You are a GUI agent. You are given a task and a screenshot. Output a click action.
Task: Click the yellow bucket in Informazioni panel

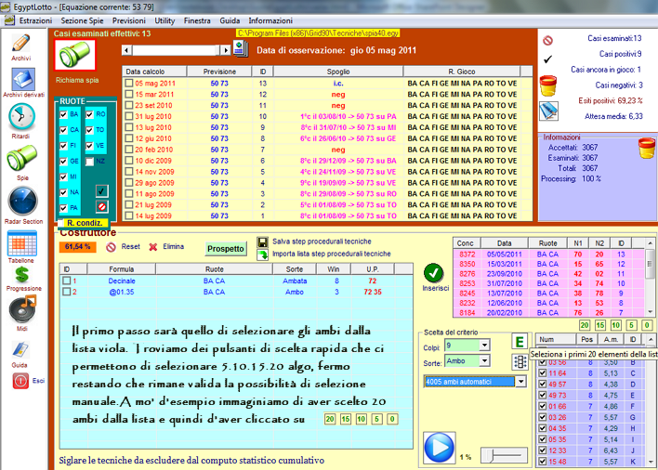[647, 148]
